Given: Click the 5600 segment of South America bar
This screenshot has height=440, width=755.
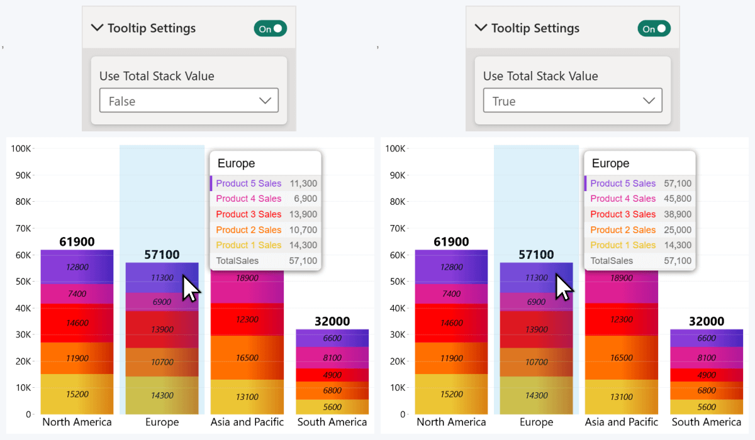Looking at the screenshot, I should point(332,406).
